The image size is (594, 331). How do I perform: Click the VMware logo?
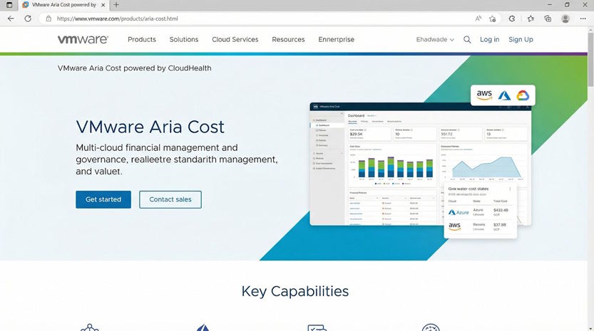(x=83, y=39)
